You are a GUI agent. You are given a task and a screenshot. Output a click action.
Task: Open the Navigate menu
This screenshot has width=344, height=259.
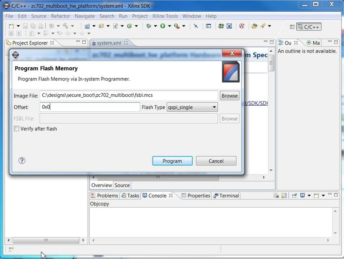coord(85,16)
